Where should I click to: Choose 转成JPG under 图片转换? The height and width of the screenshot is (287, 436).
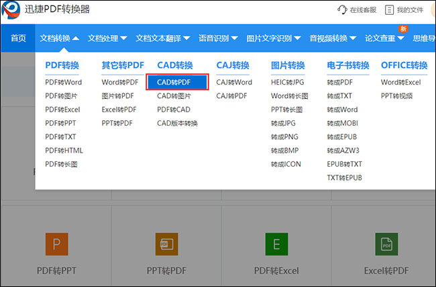point(283,123)
